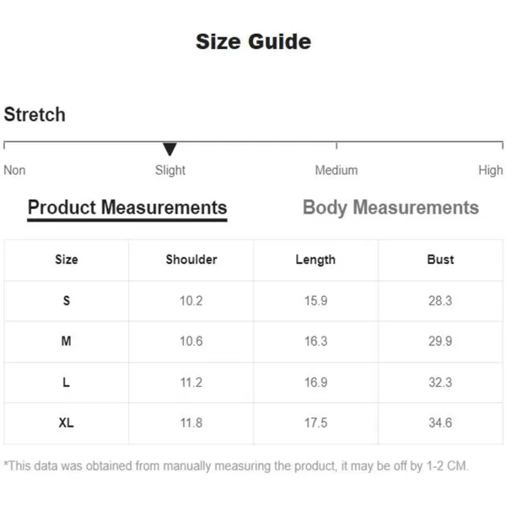Select the Product Measurements tab
Viewport: 506px width, 506px height.
tap(127, 208)
